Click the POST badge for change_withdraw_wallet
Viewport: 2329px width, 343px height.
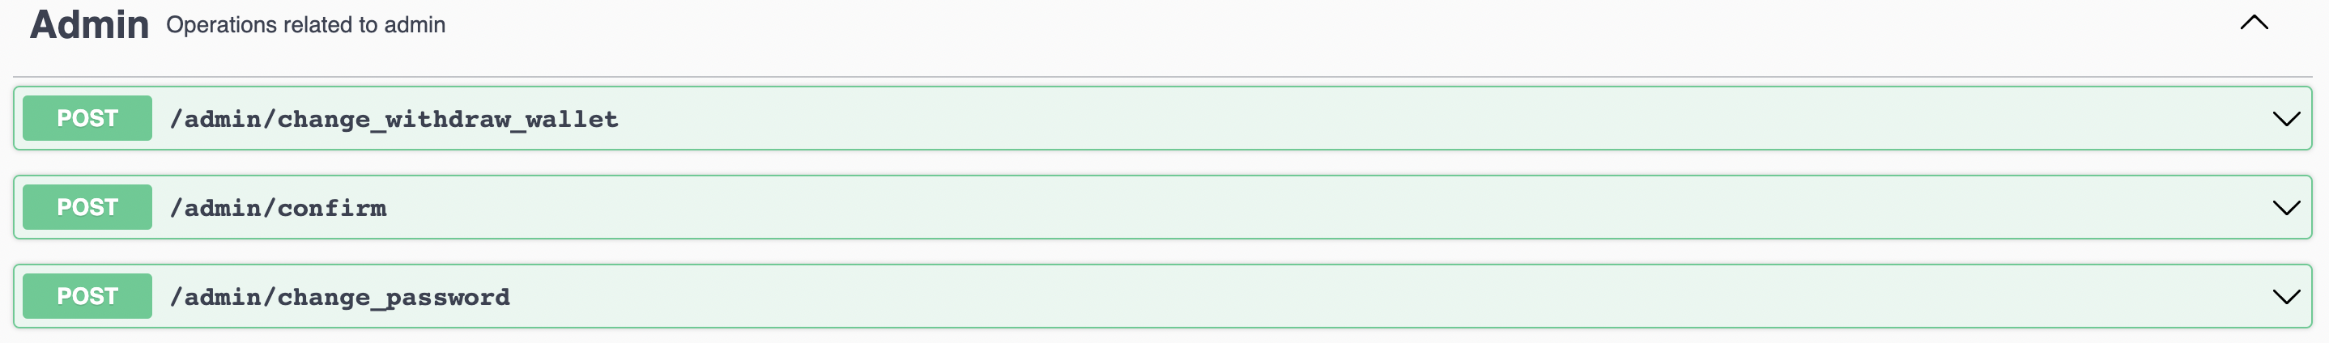(x=87, y=118)
